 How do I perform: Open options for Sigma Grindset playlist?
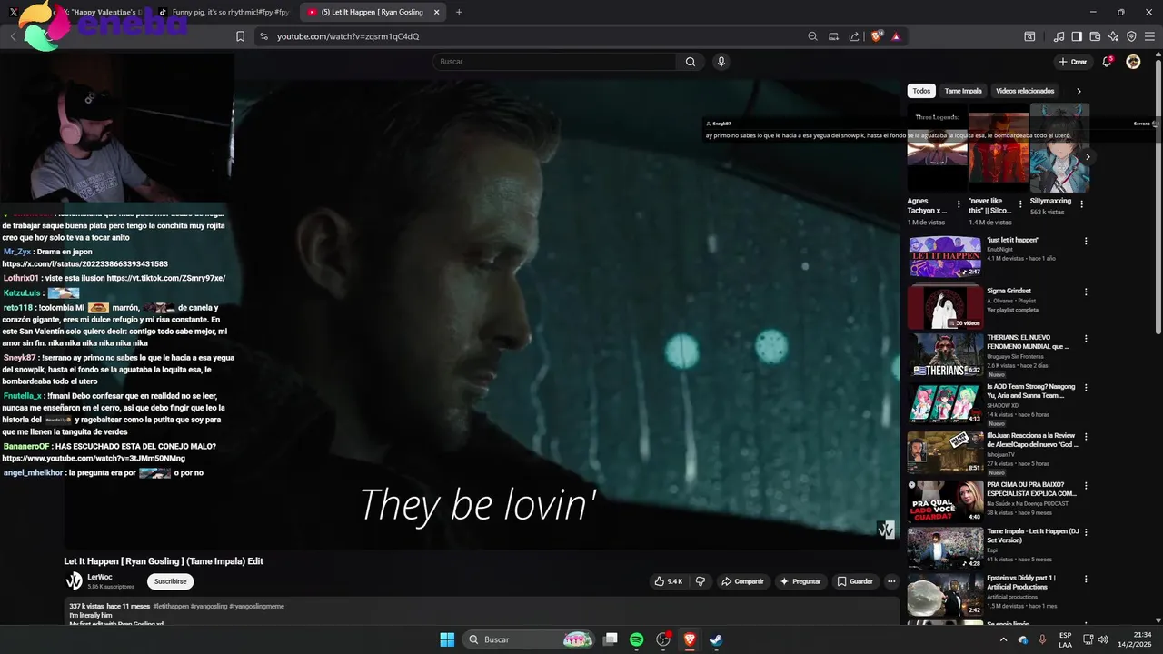pos(1086,292)
